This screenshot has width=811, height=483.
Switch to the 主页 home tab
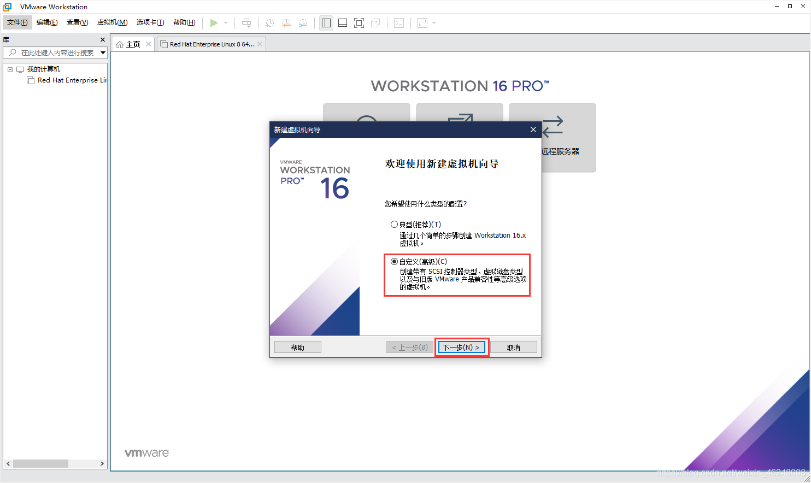[133, 44]
